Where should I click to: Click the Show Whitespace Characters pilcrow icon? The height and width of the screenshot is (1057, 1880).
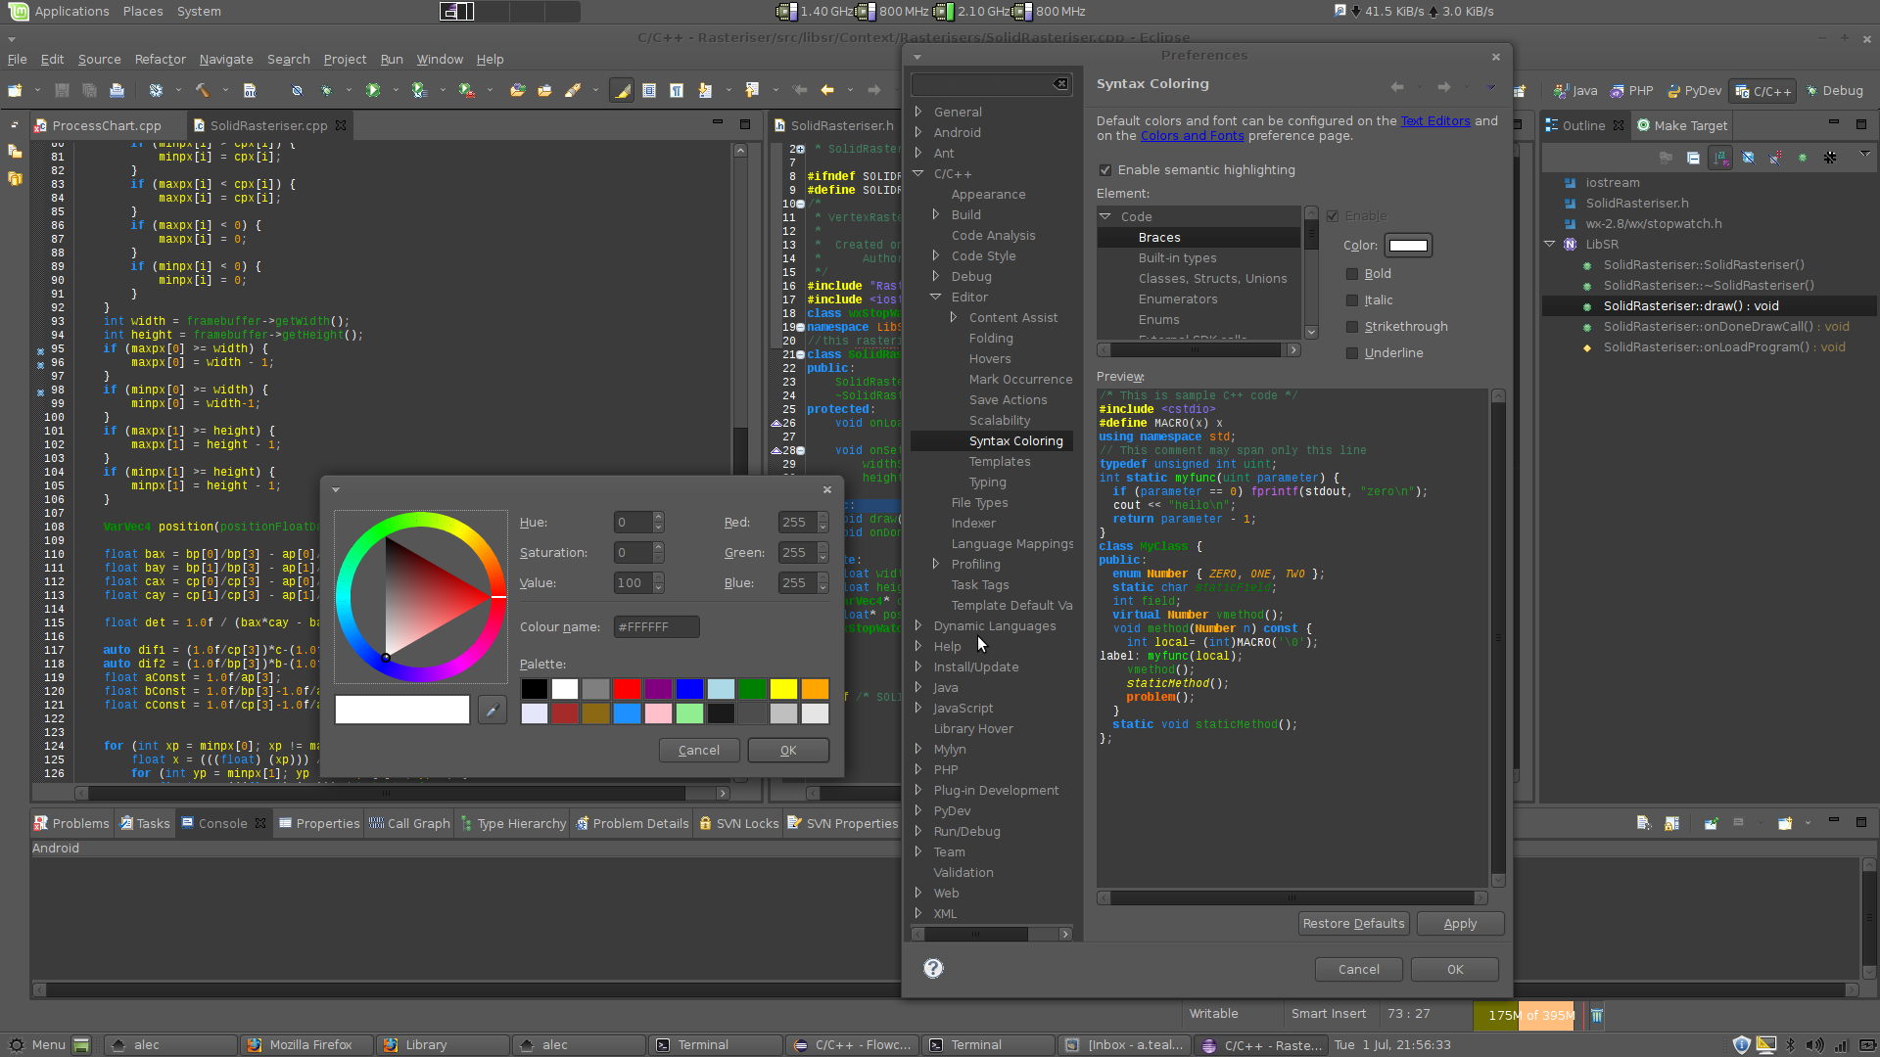tap(677, 90)
